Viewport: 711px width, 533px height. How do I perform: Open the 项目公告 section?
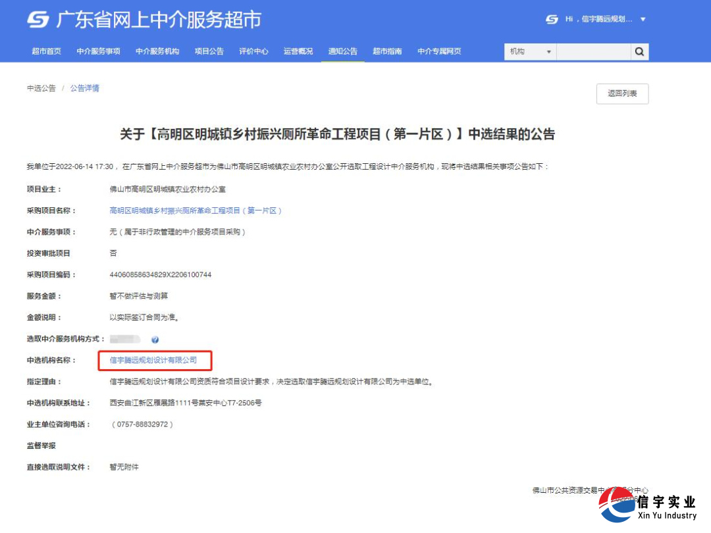pos(209,51)
